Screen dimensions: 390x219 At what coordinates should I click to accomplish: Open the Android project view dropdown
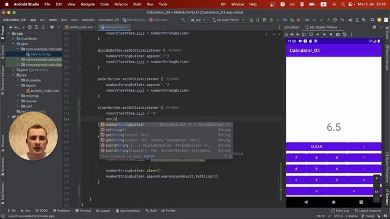17,27
